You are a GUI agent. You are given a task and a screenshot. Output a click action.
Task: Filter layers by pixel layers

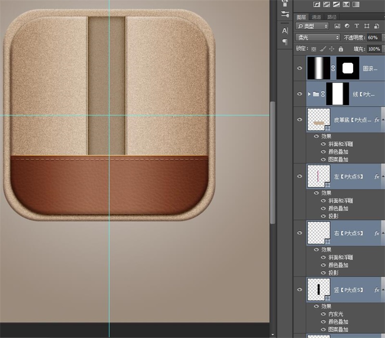tap(337, 26)
